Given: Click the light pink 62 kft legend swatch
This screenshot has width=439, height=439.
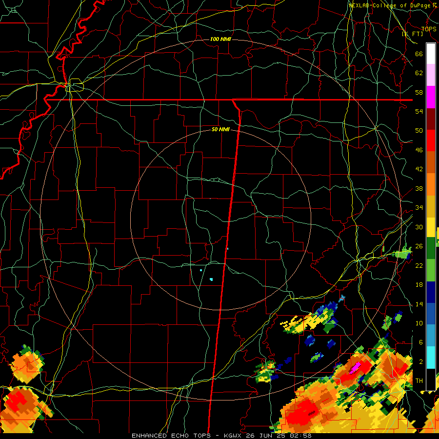Looking at the screenshot, I should pyautogui.click(x=431, y=75).
